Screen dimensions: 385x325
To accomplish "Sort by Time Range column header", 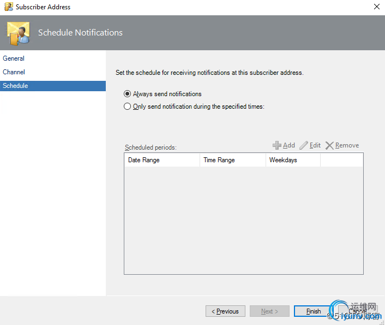I will (x=233, y=160).
